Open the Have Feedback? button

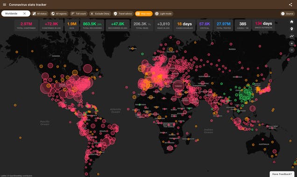click(x=282, y=174)
